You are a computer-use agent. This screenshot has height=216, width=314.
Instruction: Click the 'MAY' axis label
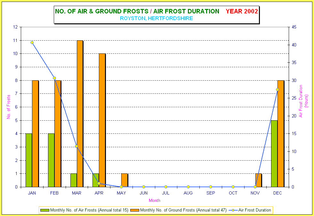(x=121, y=193)
